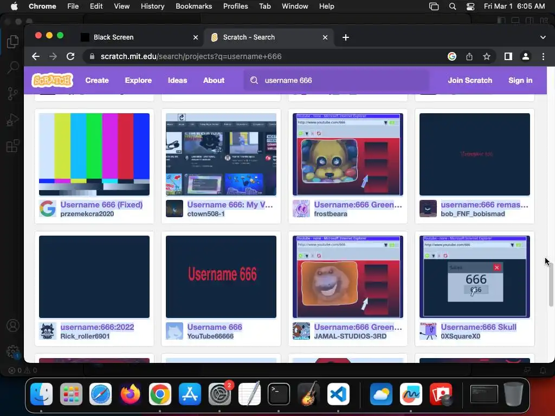This screenshot has width=555, height=416.
Task: Click Rick_roller6901's avatar
Action: click(48, 331)
